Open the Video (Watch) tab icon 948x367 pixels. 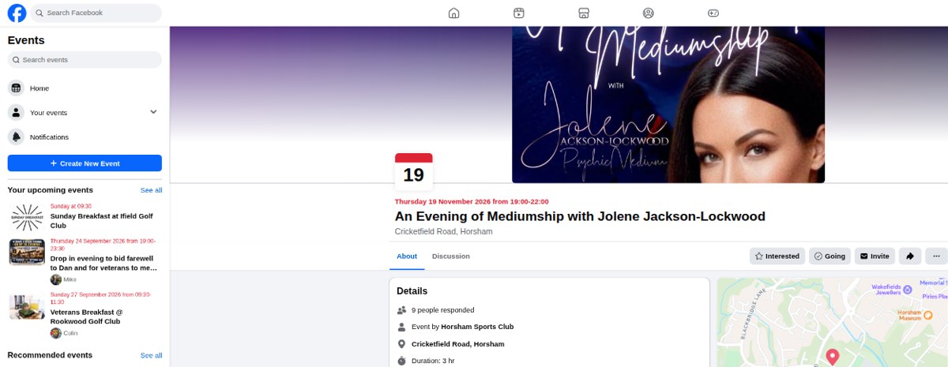[518, 13]
